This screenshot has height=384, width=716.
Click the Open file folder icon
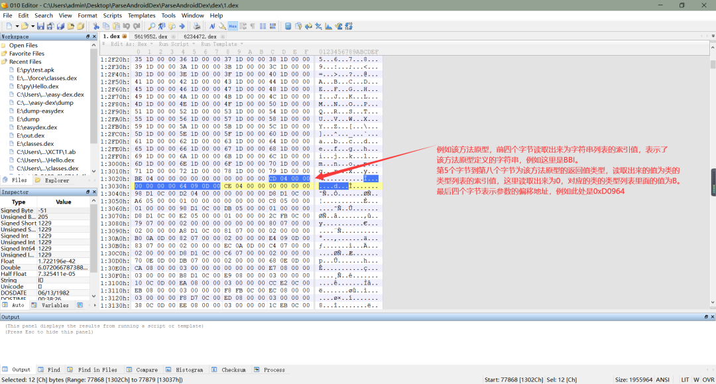click(25, 26)
